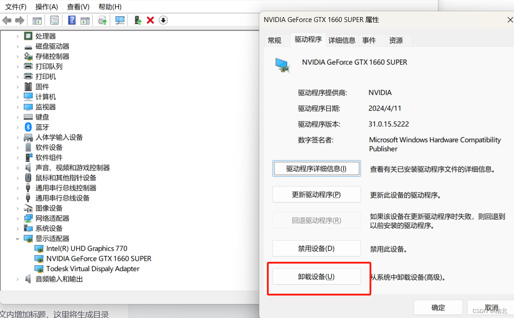This screenshot has width=514, height=318.
Task: Open the 文件(F) menu
Action: tap(16, 7)
